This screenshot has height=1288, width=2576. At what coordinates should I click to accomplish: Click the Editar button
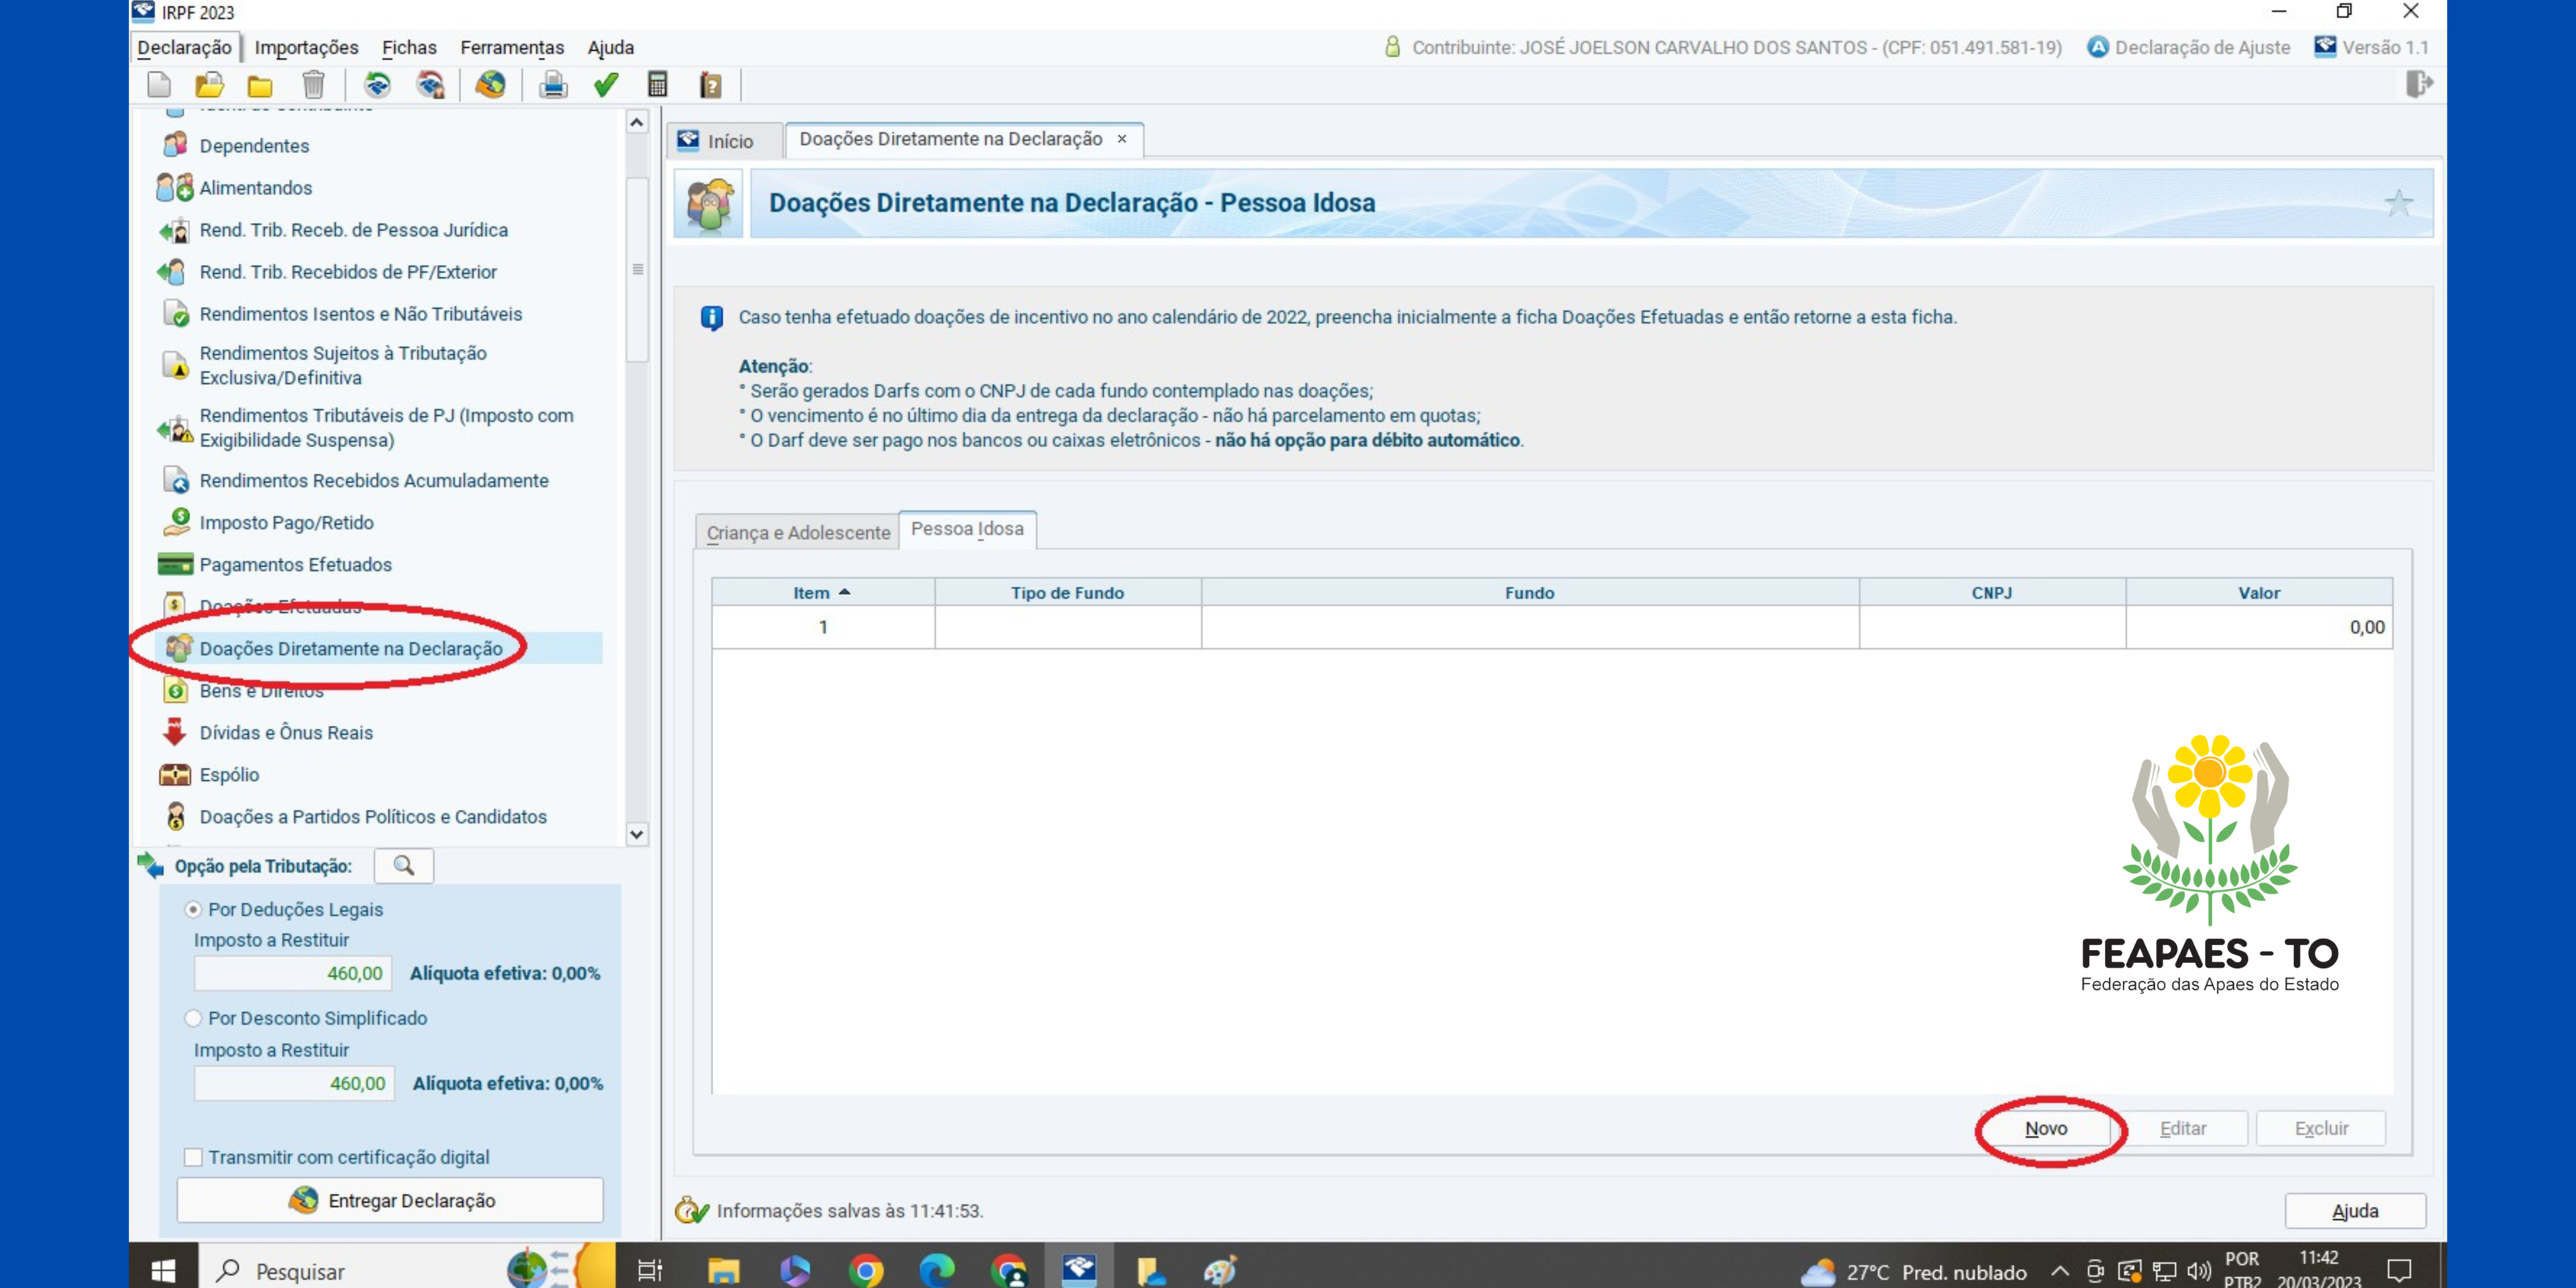pos(2183,1128)
